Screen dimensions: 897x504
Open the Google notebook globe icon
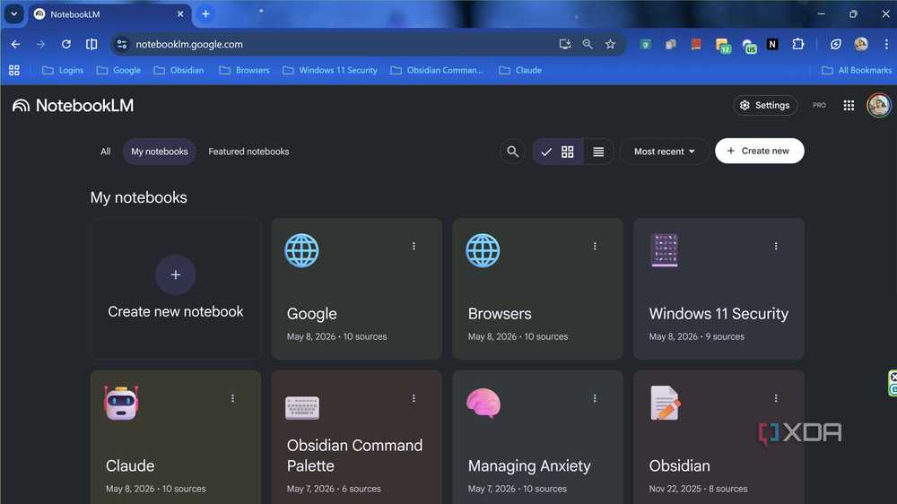tap(301, 250)
